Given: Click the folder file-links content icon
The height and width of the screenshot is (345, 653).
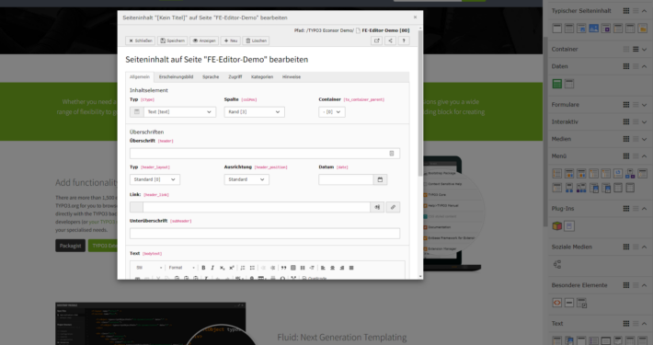Looking at the screenshot, I should tap(643, 29).
